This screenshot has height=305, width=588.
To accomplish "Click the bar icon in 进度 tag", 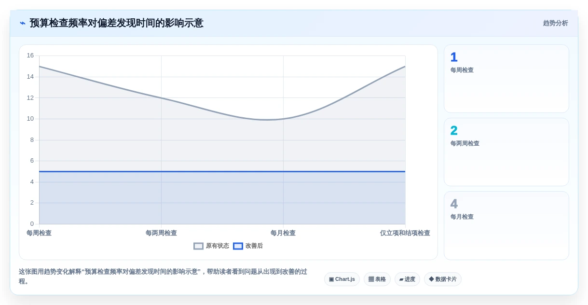I will click(x=401, y=279).
